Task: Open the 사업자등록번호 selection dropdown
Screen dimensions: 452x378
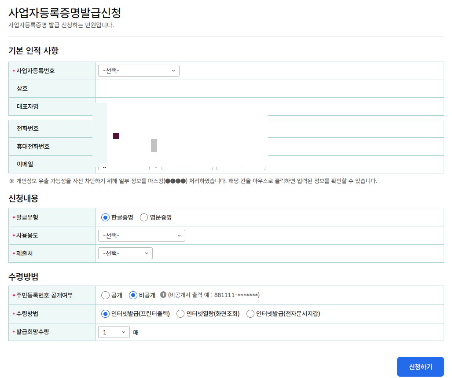Action: tap(139, 70)
